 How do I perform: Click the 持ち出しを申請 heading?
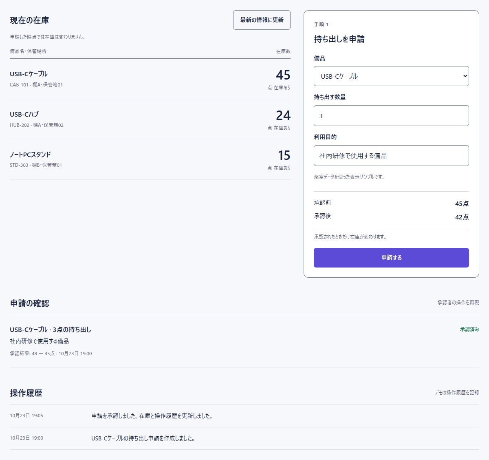339,39
